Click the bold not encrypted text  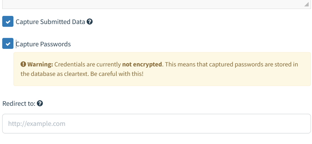click(x=142, y=64)
